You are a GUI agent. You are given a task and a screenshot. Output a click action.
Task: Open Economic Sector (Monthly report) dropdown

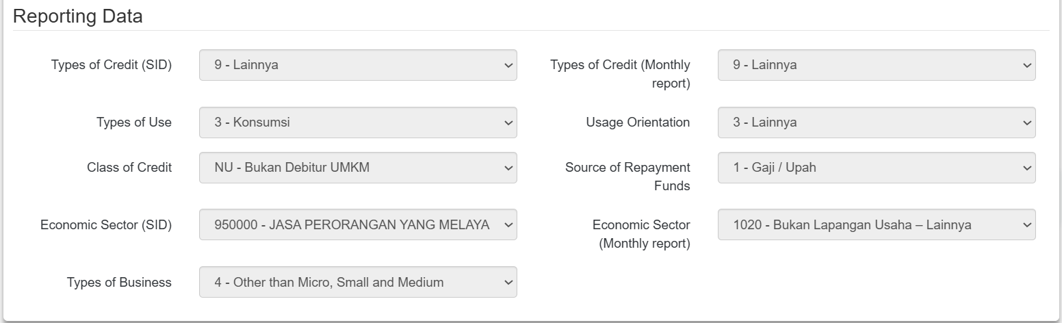pos(876,224)
